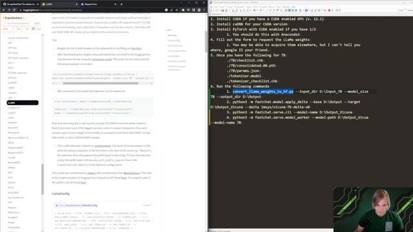Open the Transformers heading in sidebar

tap(14, 18)
